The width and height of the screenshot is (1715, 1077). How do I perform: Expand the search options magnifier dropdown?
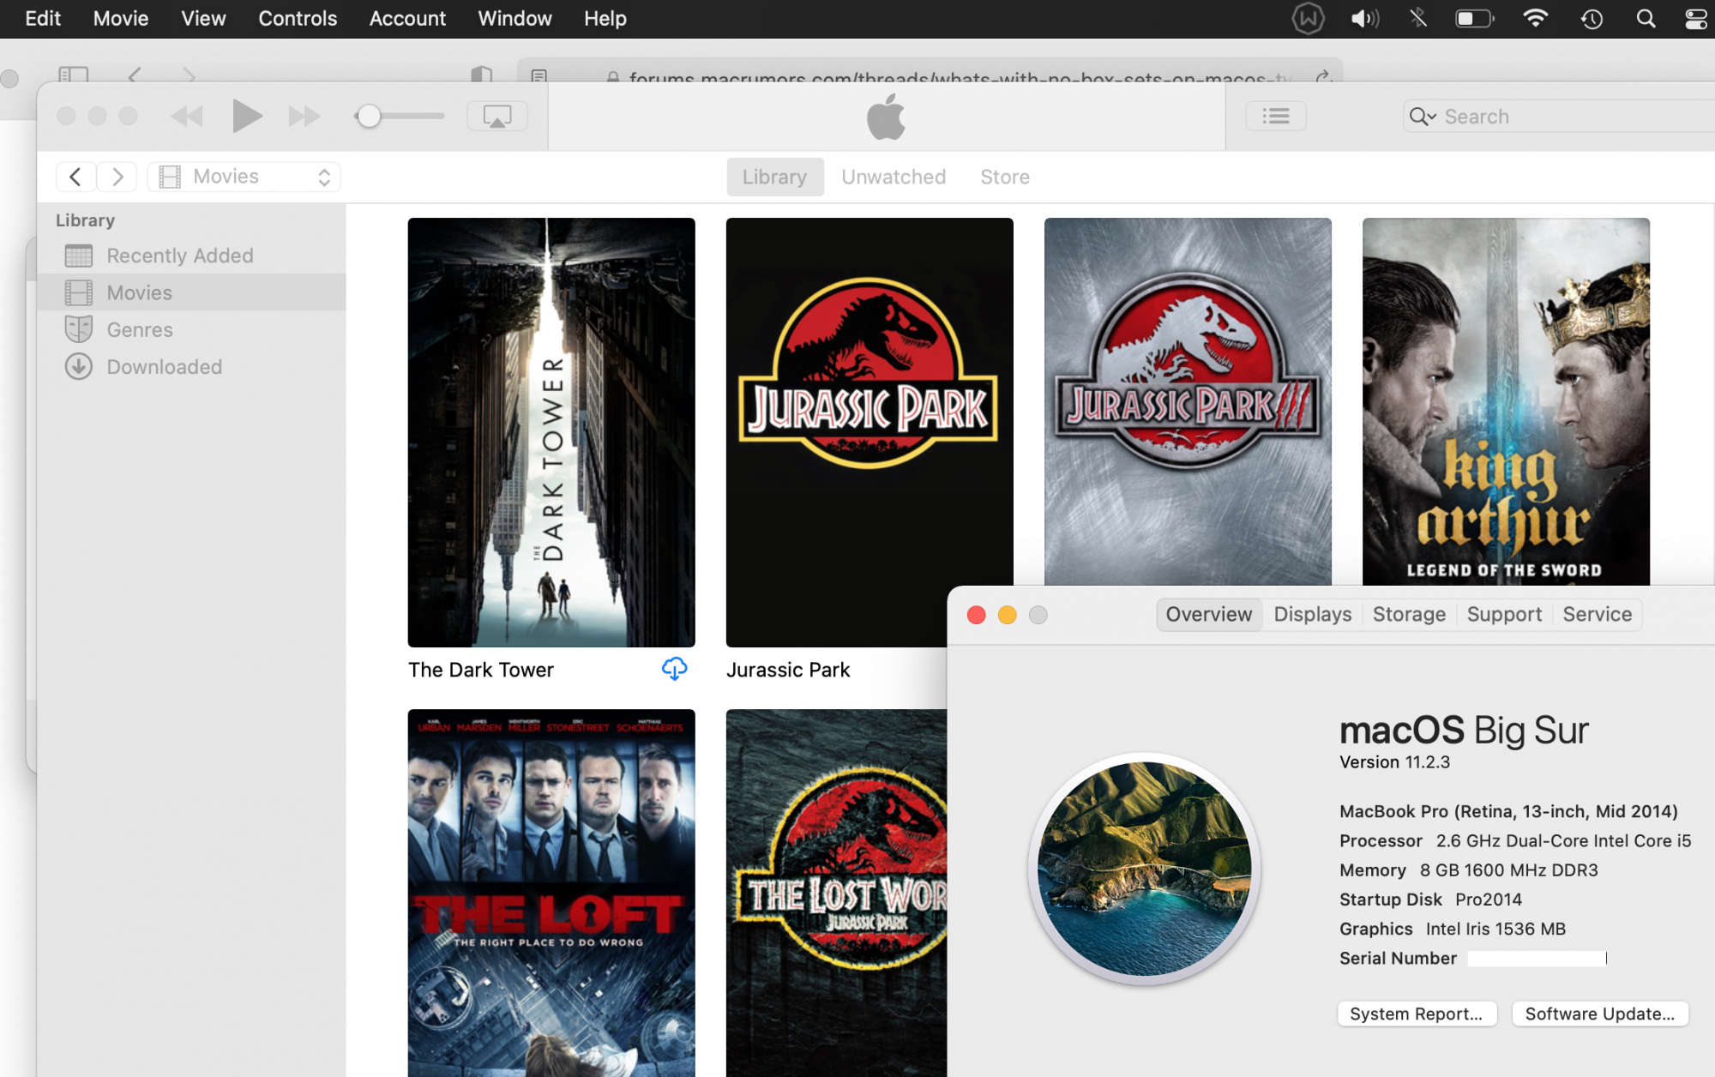(x=1423, y=117)
